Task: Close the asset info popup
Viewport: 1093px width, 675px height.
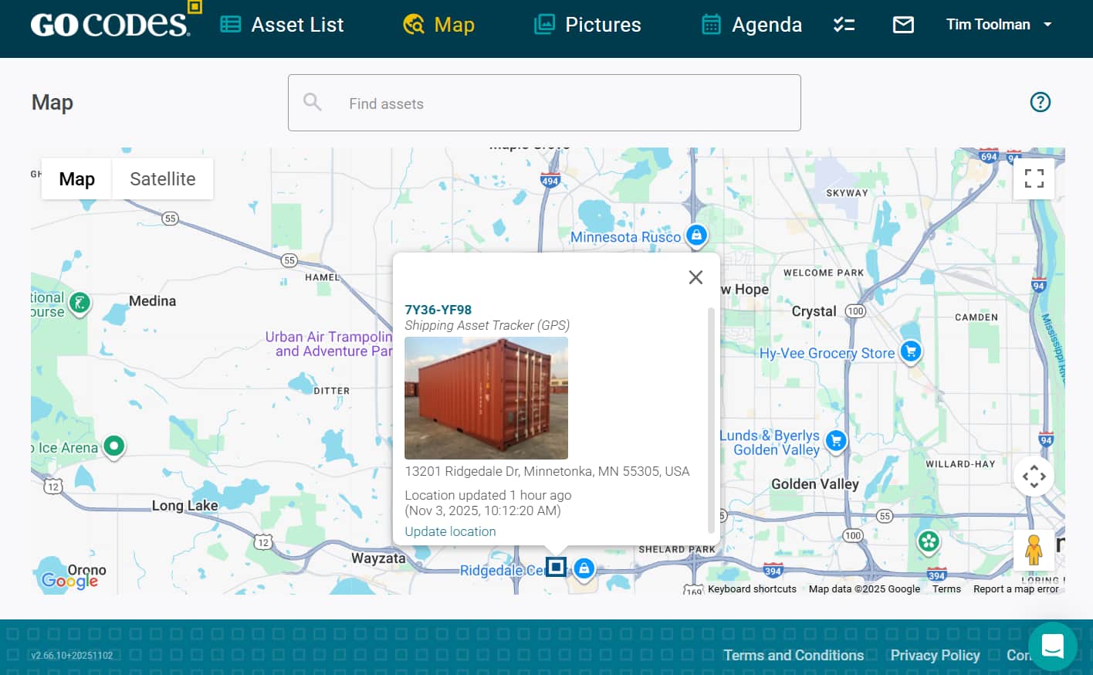Action: tap(695, 277)
